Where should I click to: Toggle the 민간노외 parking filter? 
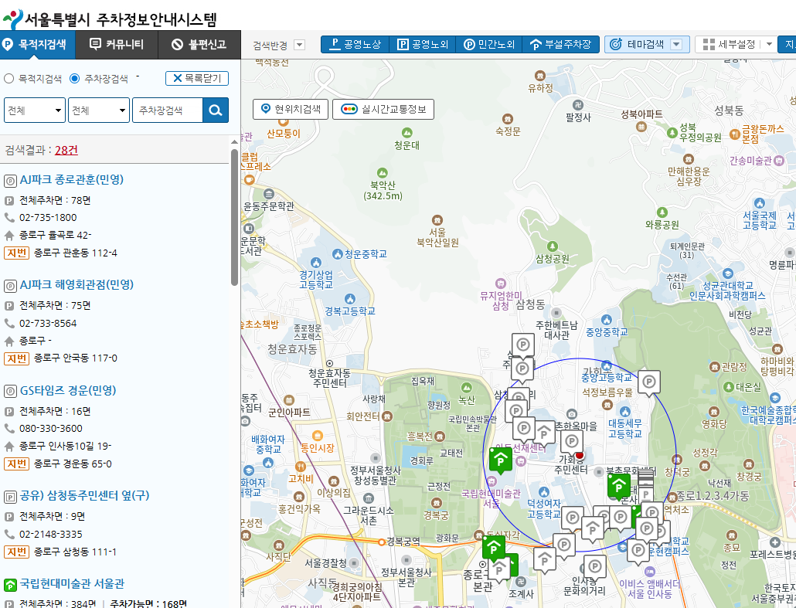[489, 45]
